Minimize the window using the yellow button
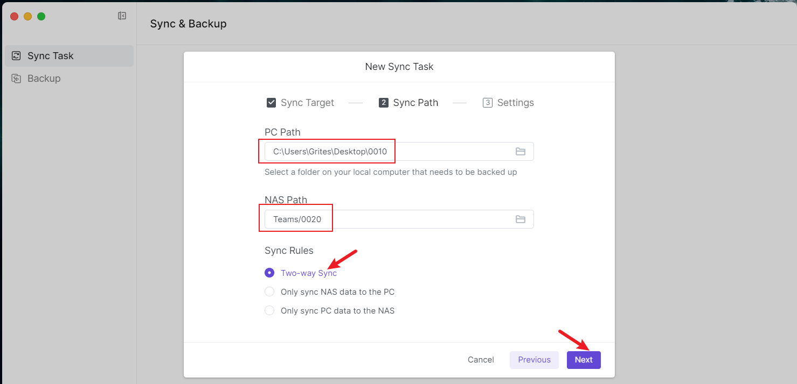 pyautogui.click(x=28, y=17)
